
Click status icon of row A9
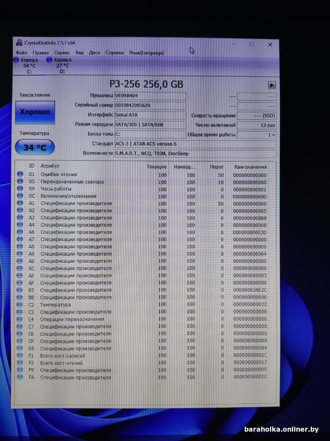pos(20,254)
